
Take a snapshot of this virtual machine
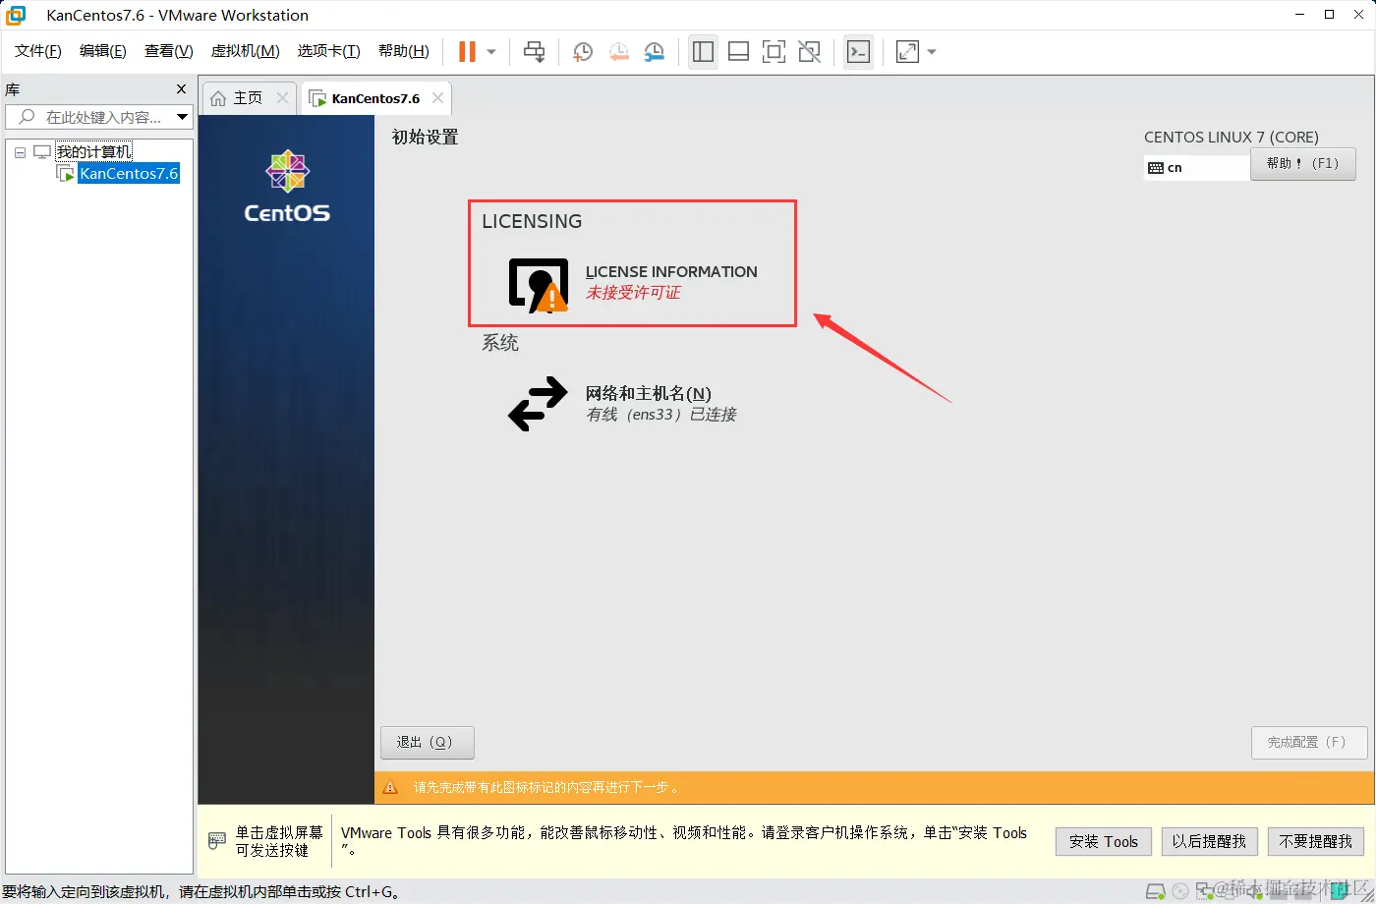[581, 51]
